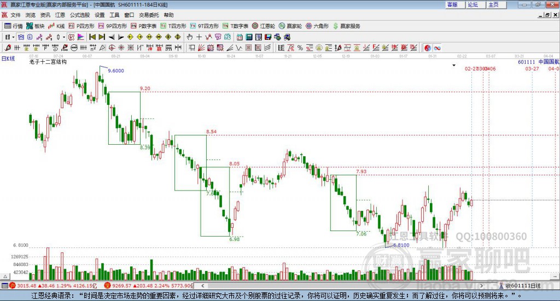Image resolution: width=560 pixels, height=301 pixels.
Task: Click the 9.6000 high price label
Action: tap(116, 70)
